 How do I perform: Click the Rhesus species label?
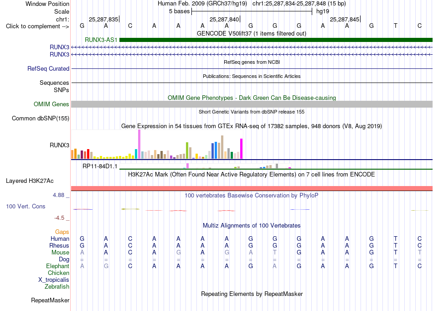[59, 245]
